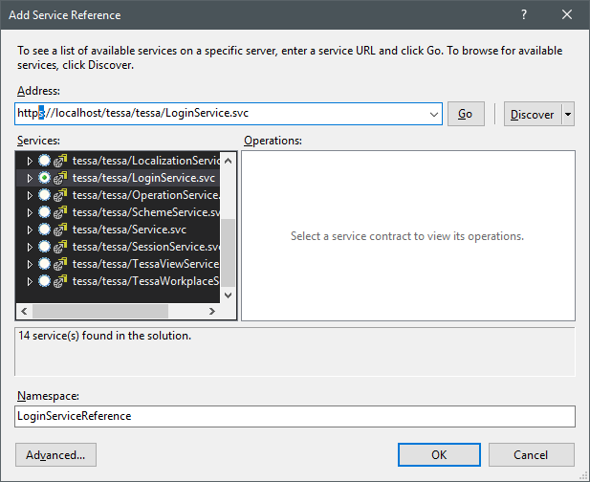Open the Advanced... settings button
The width and height of the screenshot is (590, 482).
[55, 454]
